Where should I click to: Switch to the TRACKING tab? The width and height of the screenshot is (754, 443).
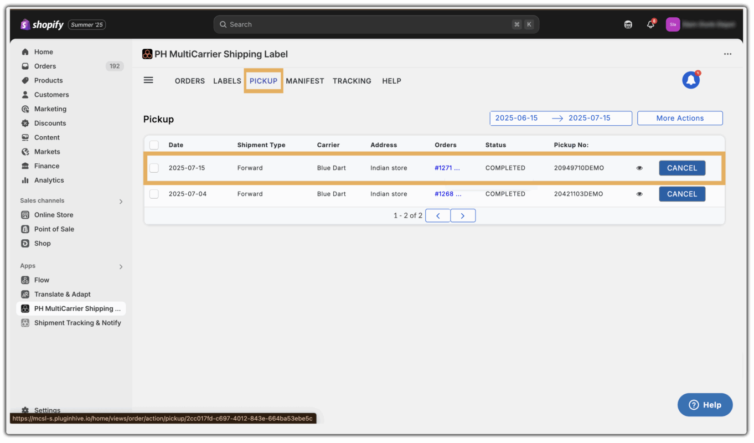point(352,81)
